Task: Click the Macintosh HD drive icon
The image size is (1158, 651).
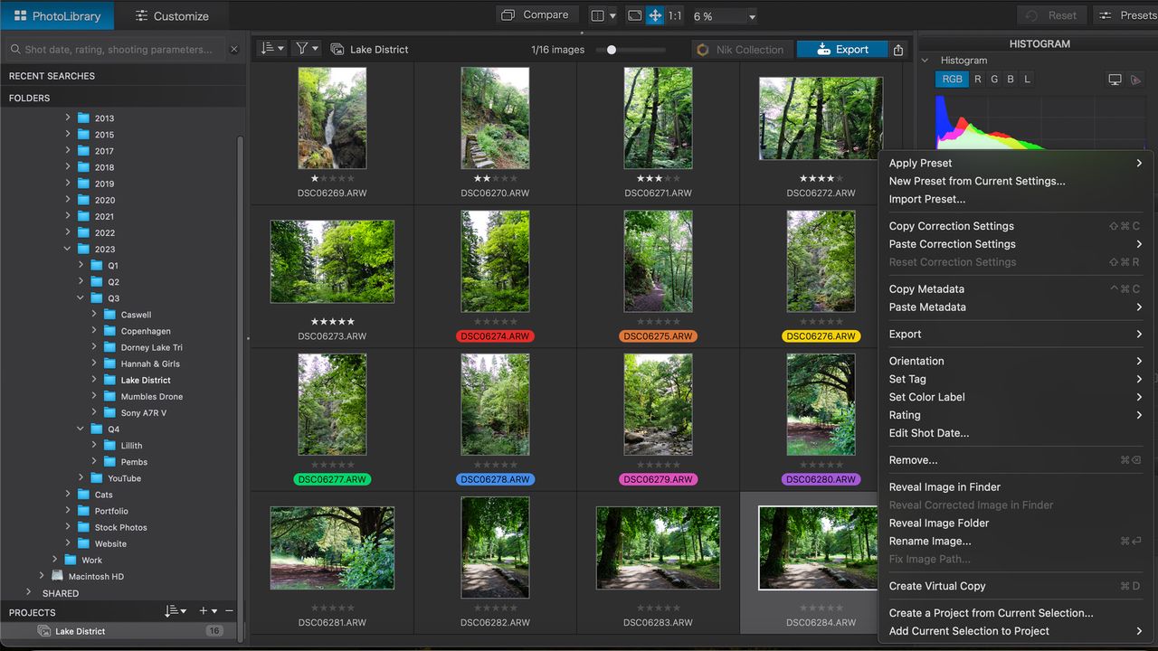Action: click(x=58, y=576)
